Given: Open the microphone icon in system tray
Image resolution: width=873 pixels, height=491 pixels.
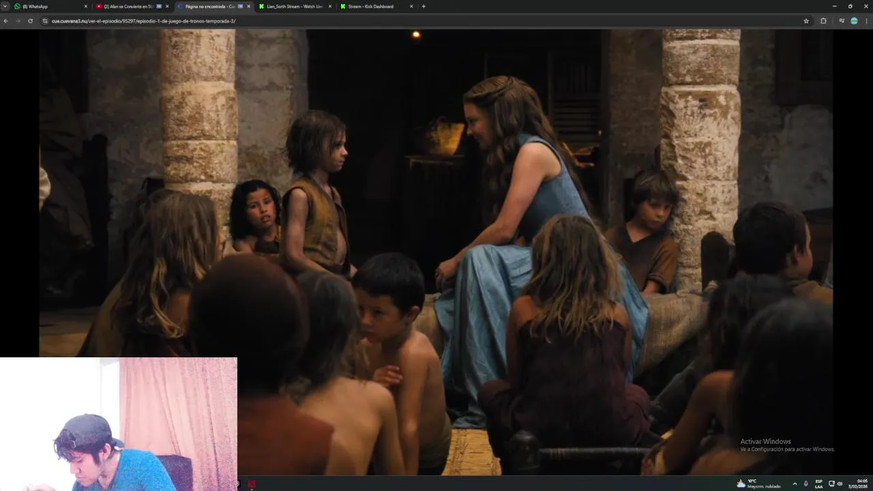Looking at the screenshot, I should click(805, 483).
